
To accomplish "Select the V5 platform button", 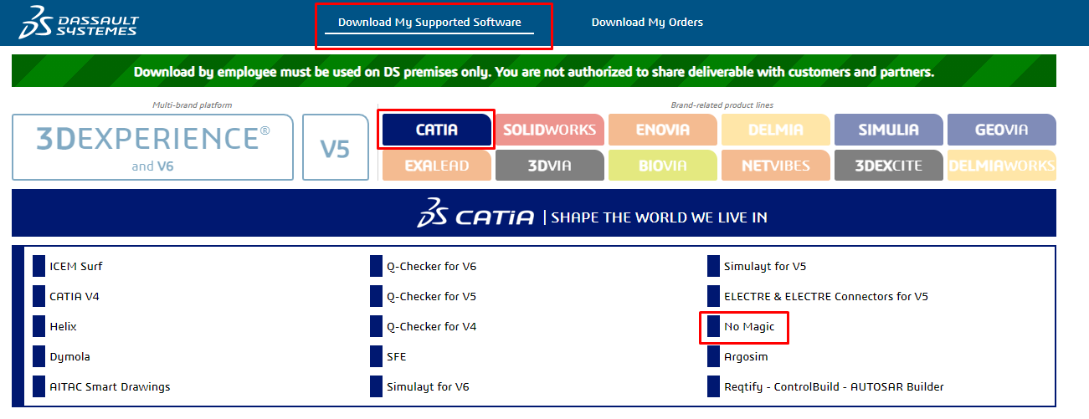I will (336, 147).
